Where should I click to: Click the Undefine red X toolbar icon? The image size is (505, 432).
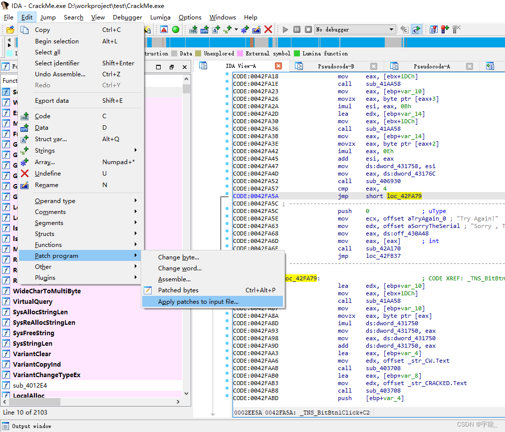pyautogui.click(x=268, y=29)
